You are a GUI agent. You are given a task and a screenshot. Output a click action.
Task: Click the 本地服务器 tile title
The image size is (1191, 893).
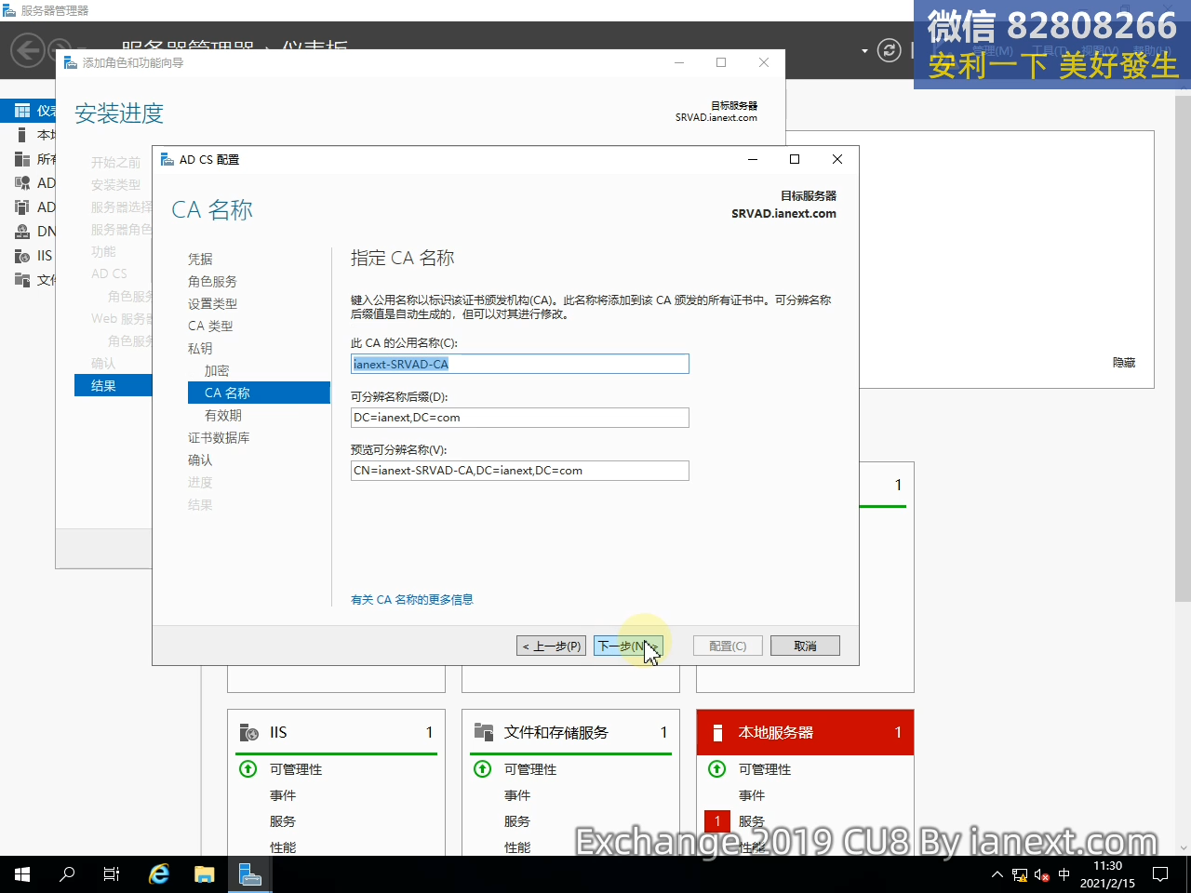click(776, 733)
